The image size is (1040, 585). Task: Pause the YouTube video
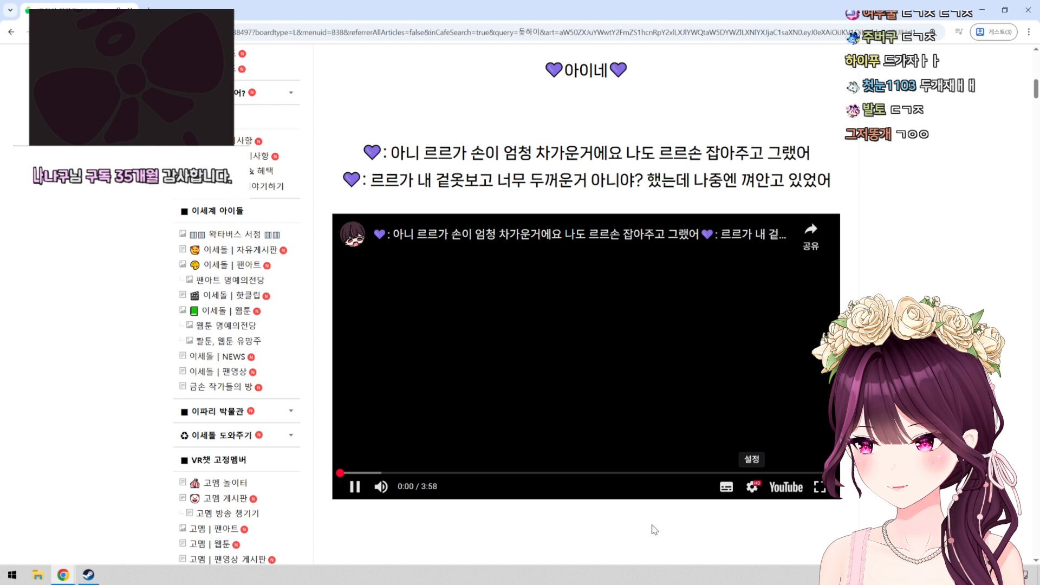(x=355, y=486)
